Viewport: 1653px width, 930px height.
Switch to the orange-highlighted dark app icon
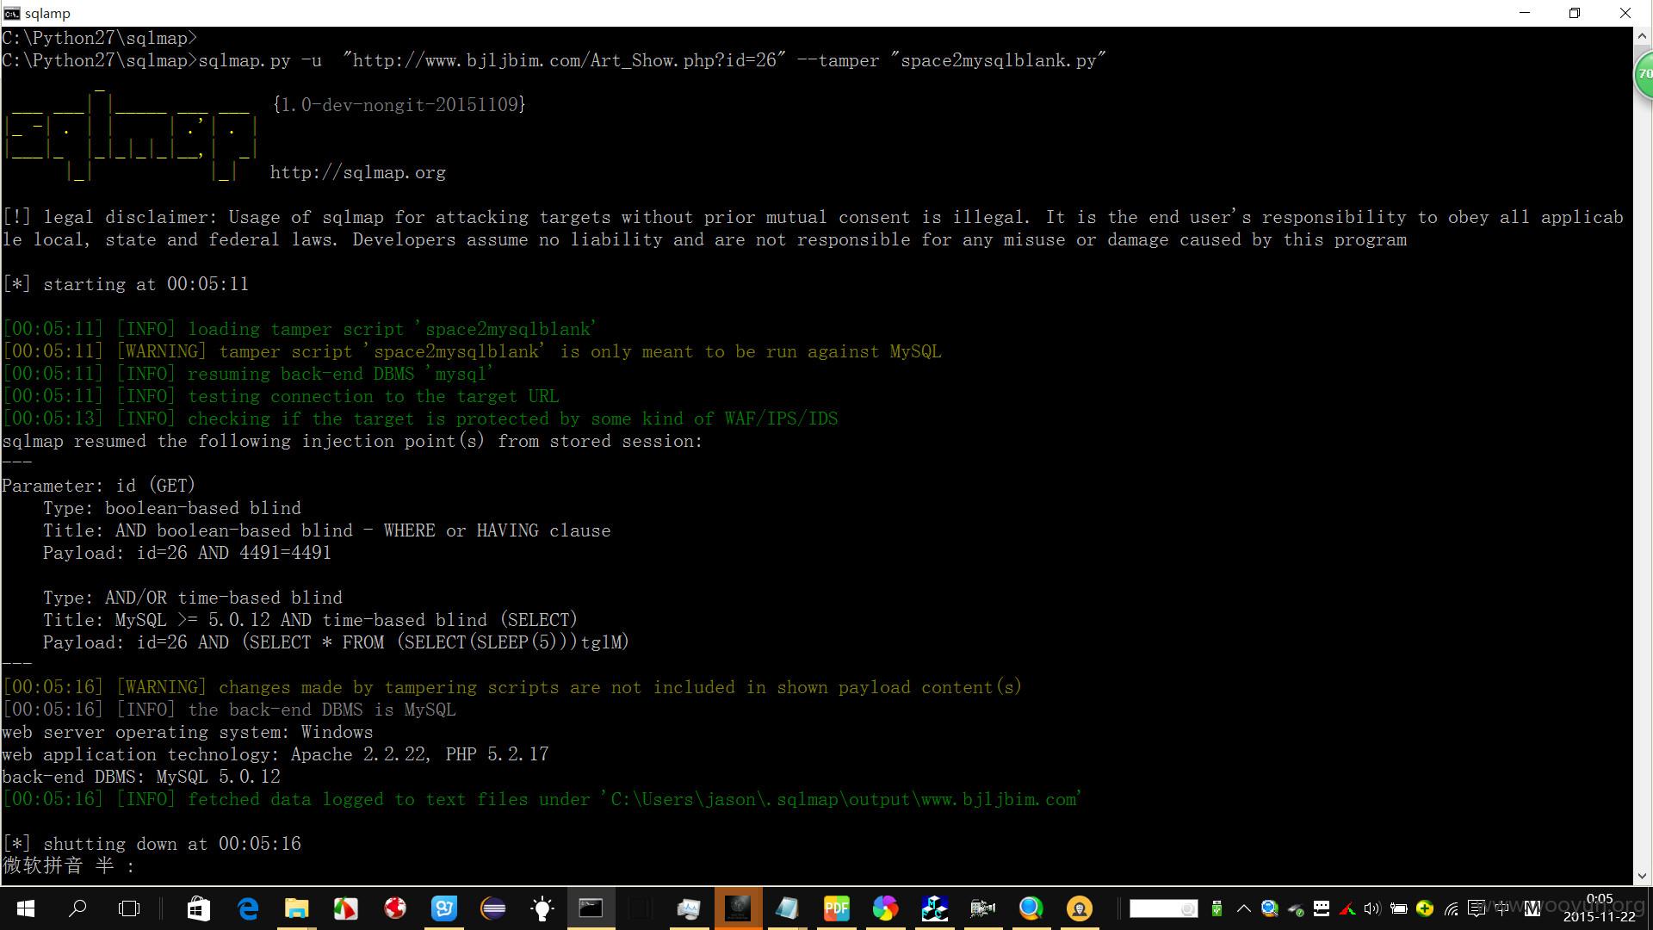click(738, 908)
